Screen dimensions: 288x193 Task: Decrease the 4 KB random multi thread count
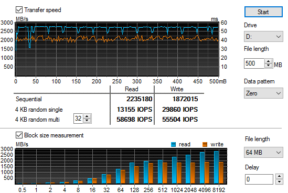coord(87,121)
